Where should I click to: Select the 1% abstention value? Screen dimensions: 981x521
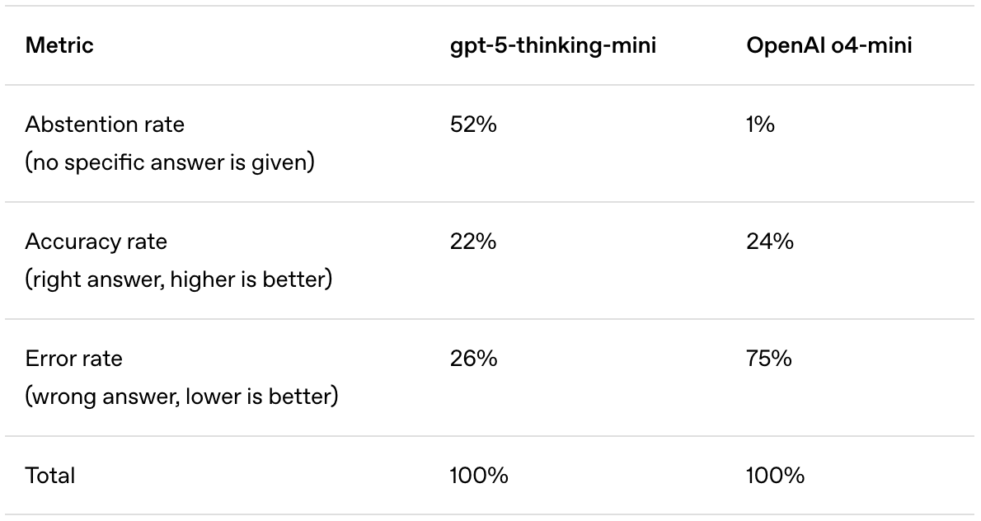coord(760,124)
